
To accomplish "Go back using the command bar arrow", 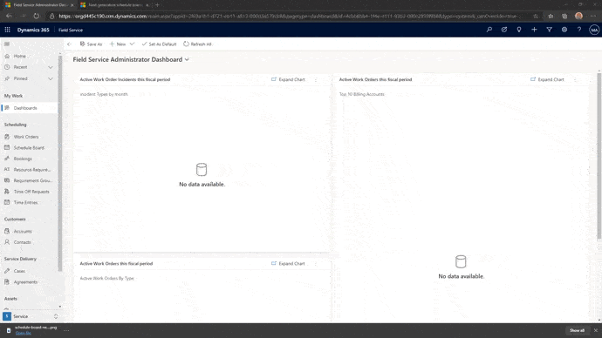I will pos(69,44).
